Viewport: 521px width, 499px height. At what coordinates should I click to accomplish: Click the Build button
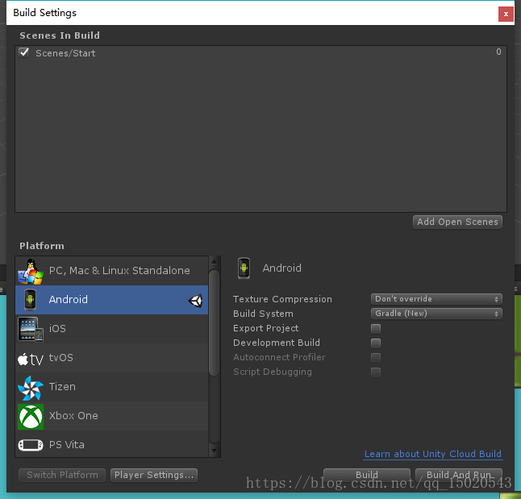pos(367,475)
